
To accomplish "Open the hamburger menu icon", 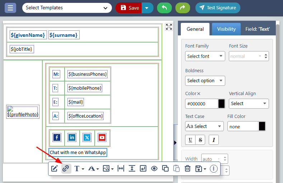I will [10, 8].
